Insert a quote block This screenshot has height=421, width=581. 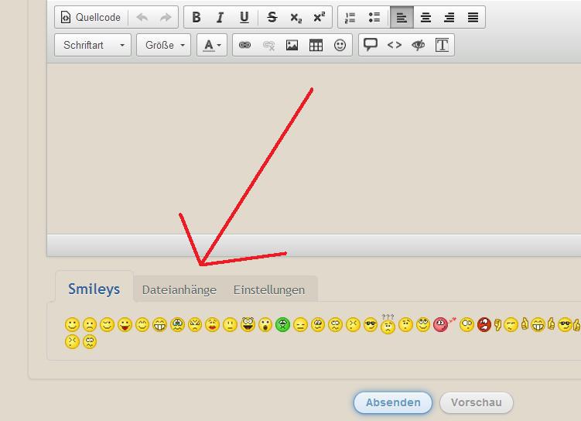[371, 45]
